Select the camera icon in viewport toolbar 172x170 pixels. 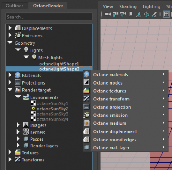[107, 14]
